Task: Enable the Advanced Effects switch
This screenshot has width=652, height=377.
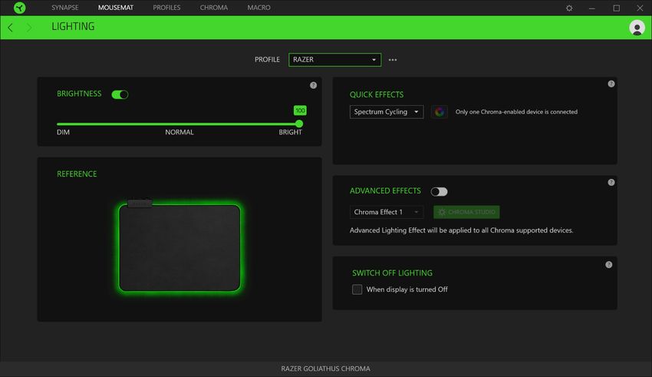Action: click(439, 191)
